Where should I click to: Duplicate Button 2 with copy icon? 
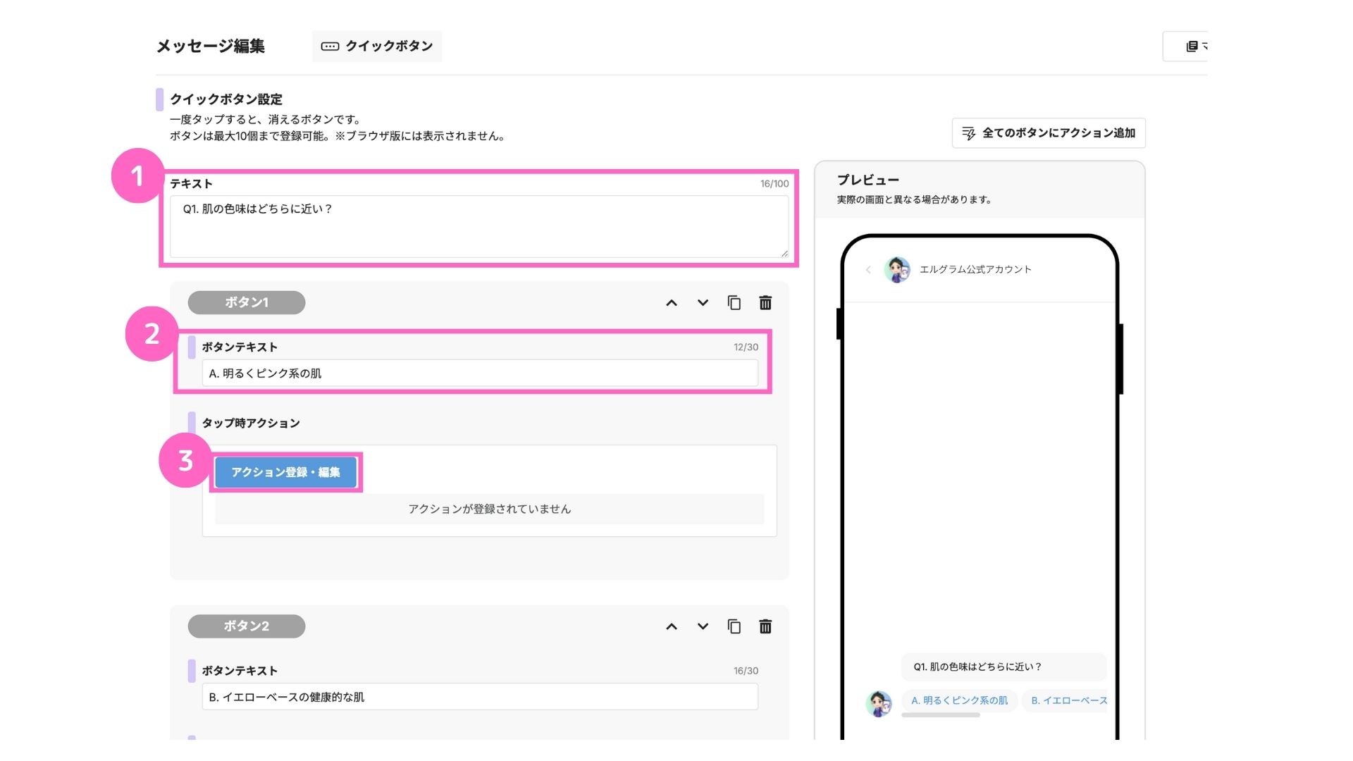click(734, 626)
